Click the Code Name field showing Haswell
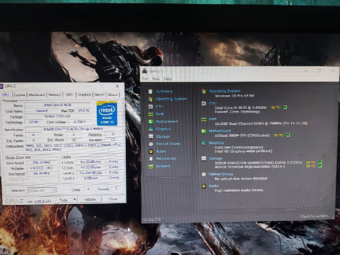Image resolution: width=340 pixels, height=255 pixels. (x=42, y=111)
